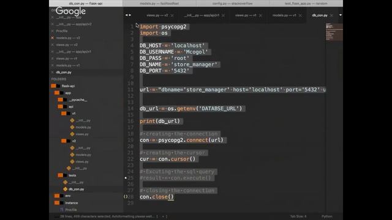Change the Tab Size setting in status bar
The height and width of the screenshot is (220, 392).
click(298, 216)
